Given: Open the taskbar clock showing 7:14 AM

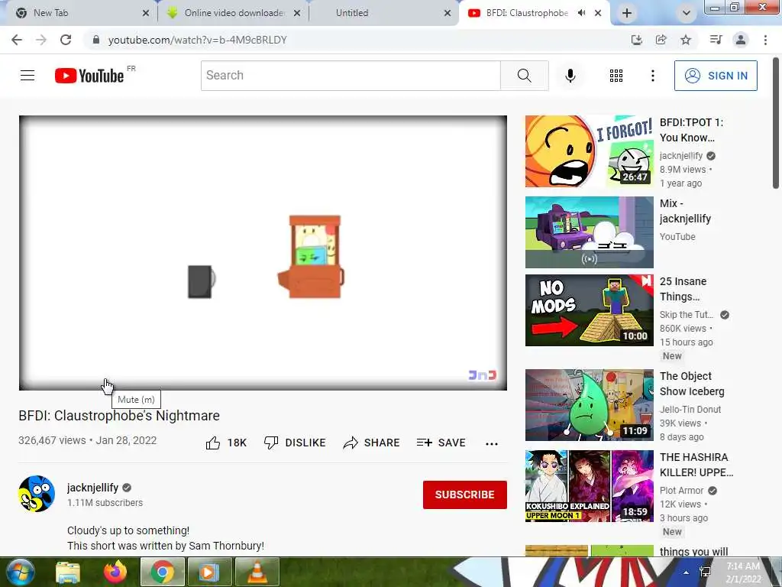Looking at the screenshot, I should pyautogui.click(x=743, y=572).
